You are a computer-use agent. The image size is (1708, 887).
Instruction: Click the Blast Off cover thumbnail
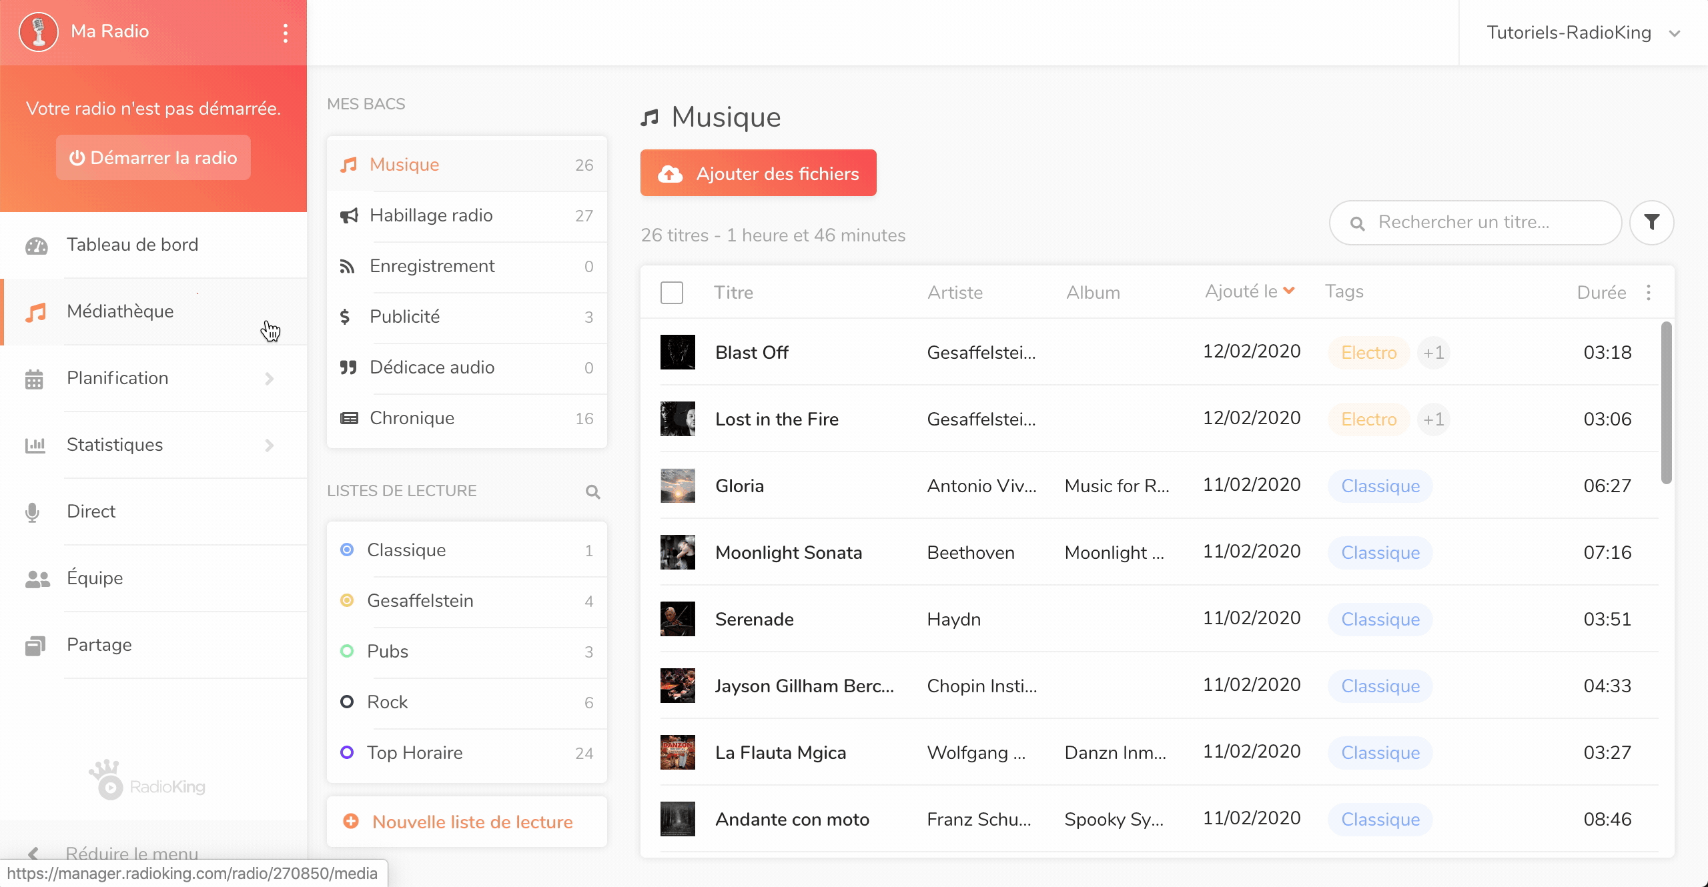coord(678,352)
